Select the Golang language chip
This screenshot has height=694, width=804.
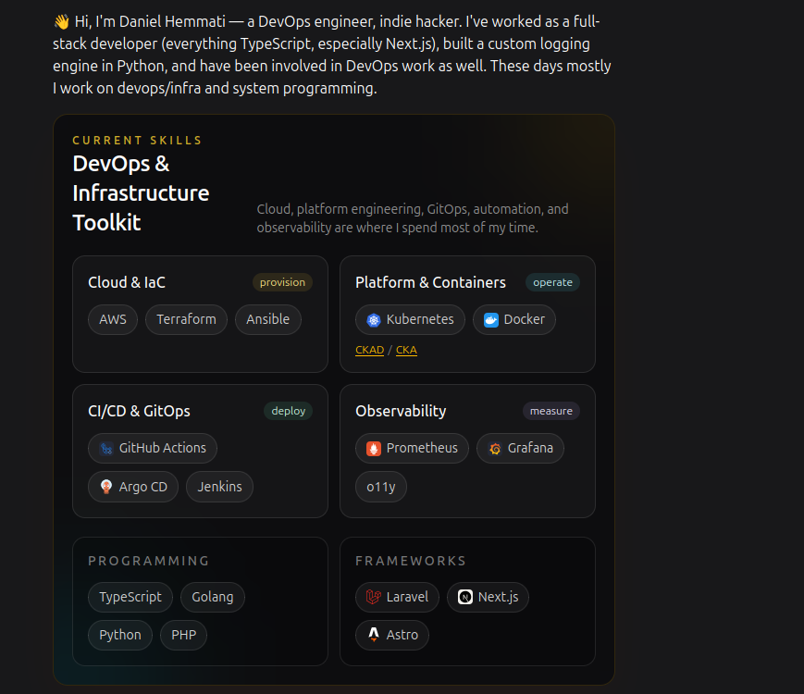pyautogui.click(x=212, y=597)
